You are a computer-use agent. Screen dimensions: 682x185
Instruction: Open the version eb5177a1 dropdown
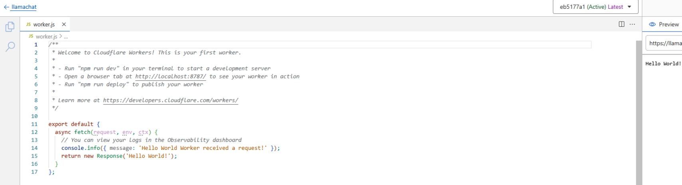click(x=595, y=7)
